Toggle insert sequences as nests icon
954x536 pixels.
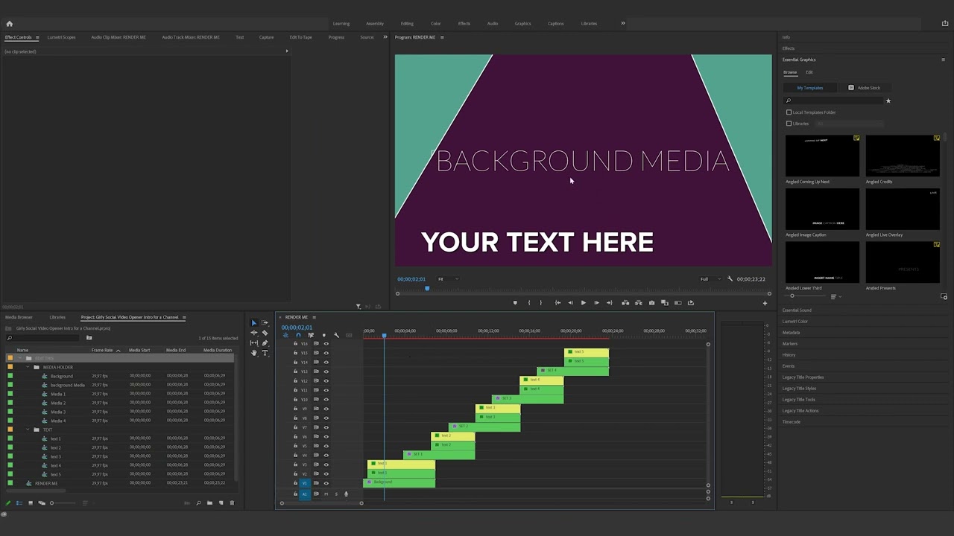click(x=285, y=335)
